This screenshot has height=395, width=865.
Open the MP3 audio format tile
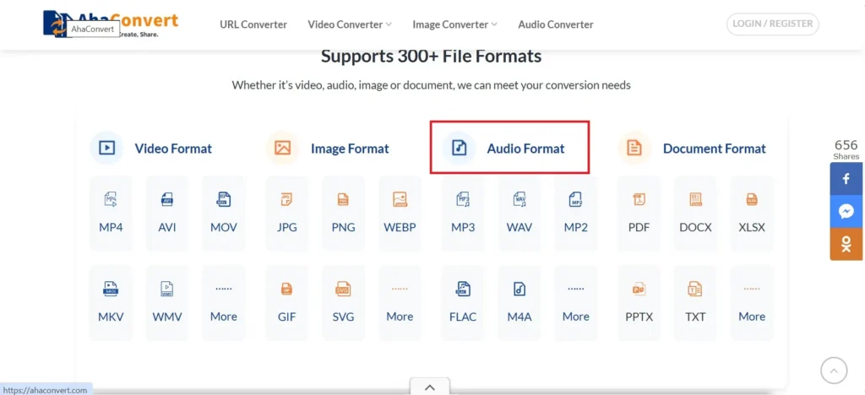click(463, 212)
